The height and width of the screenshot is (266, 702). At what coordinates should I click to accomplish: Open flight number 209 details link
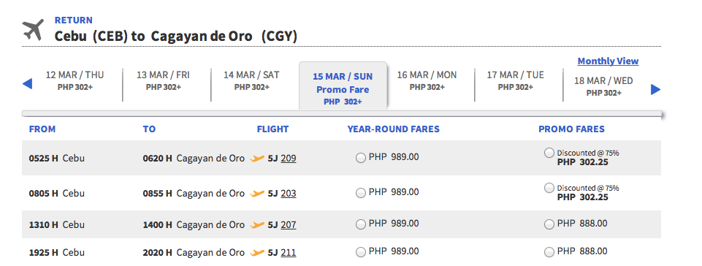pyautogui.click(x=289, y=158)
